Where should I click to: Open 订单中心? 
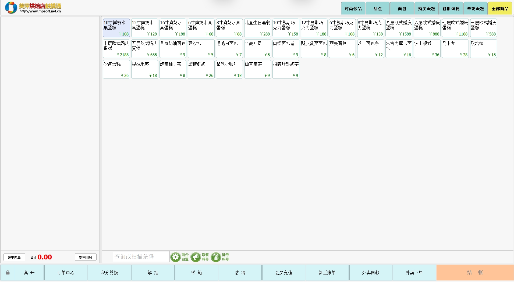point(66,273)
